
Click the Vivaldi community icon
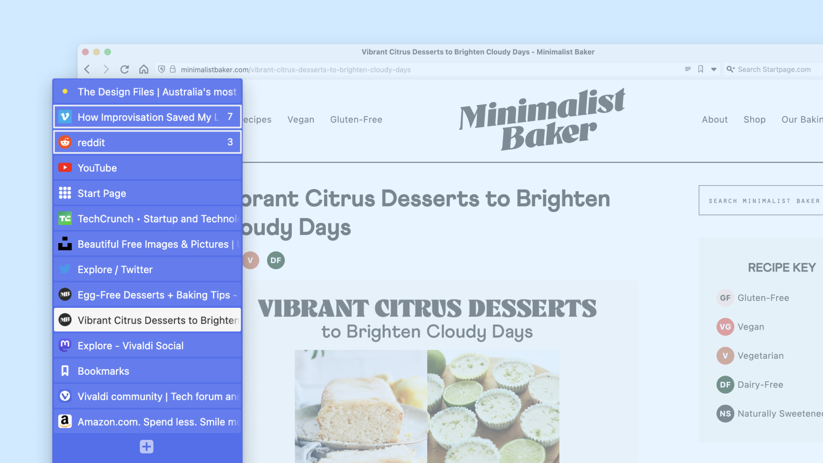66,396
